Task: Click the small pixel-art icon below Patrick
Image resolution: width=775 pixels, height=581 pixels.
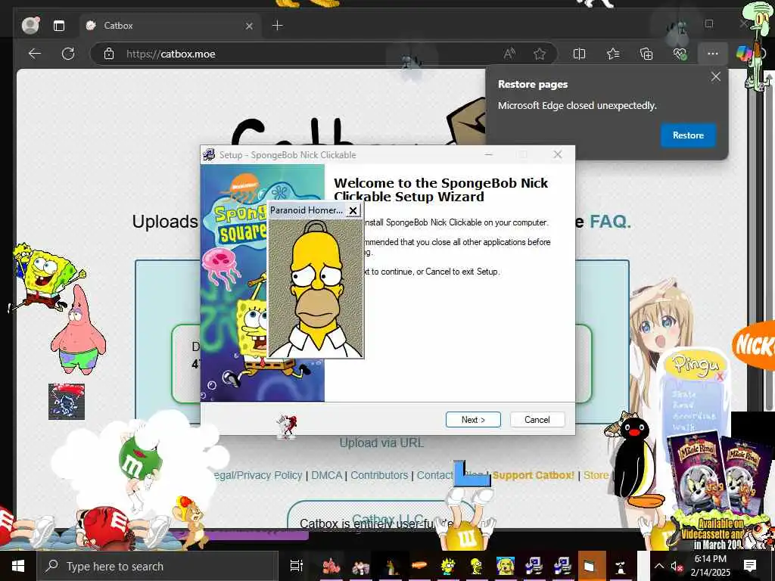Action: pos(67,402)
